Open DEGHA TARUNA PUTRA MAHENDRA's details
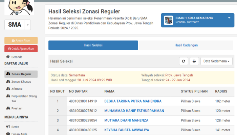237x135 pixels. pos(133,101)
